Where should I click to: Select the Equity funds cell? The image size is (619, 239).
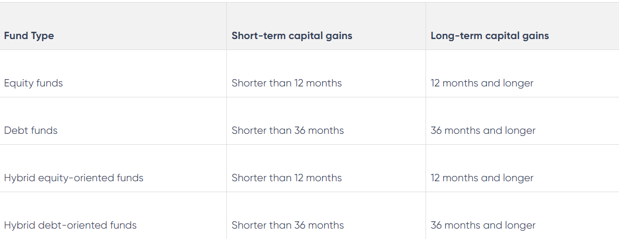click(33, 83)
